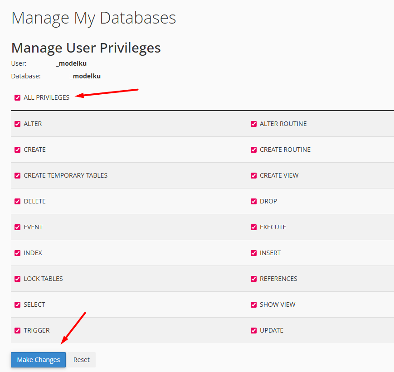Toggle the DROP privilege checkbox
This screenshot has height=372, width=394.
click(x=253, y=201)
